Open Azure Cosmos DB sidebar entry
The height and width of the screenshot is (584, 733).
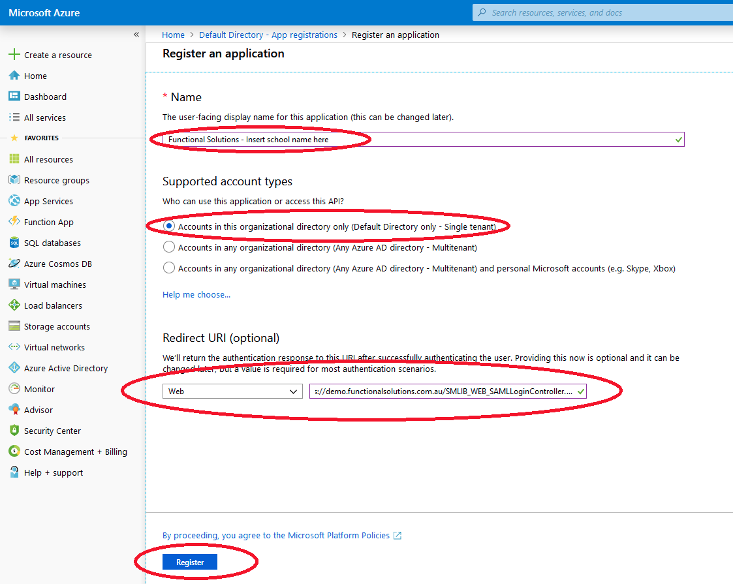click(x=58, y=264)
